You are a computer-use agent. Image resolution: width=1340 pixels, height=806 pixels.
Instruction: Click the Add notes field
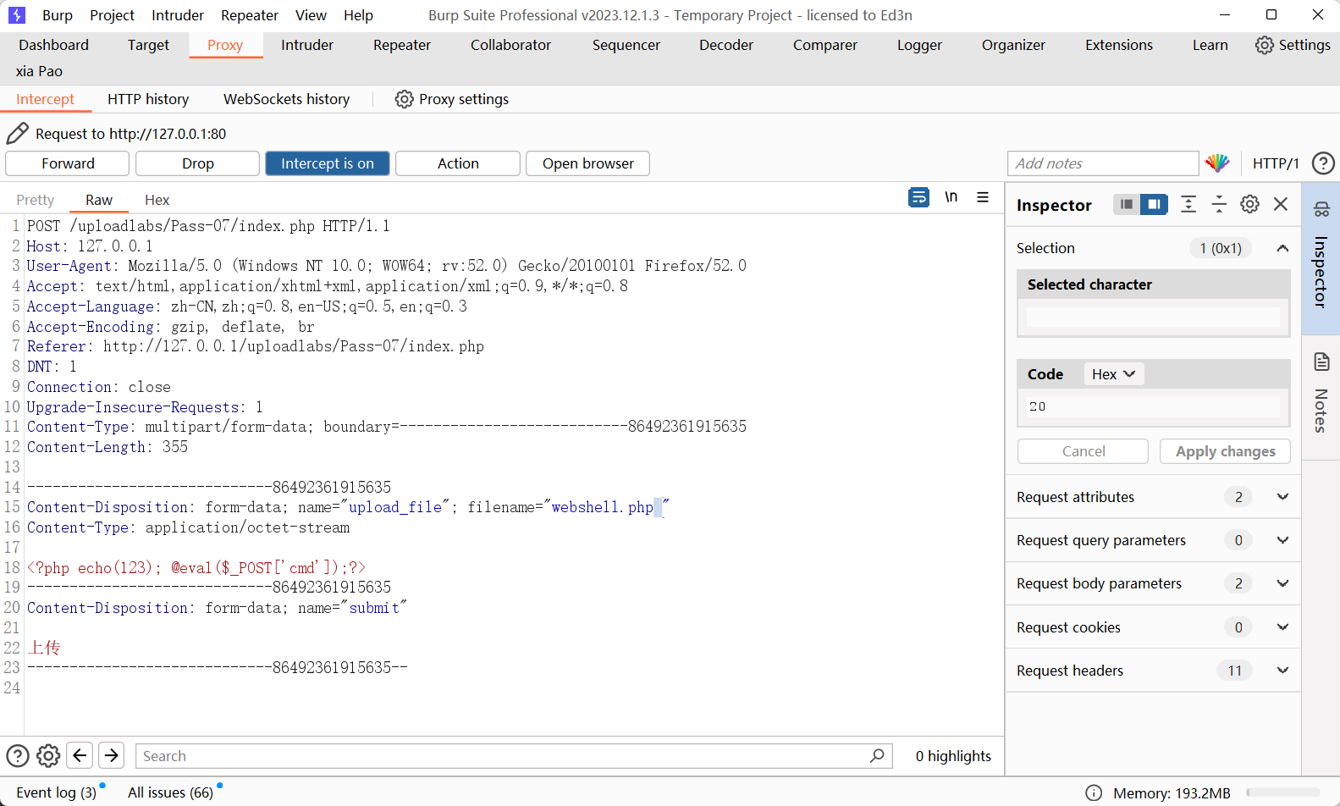pyautogui.click(x=1103, y=163)
